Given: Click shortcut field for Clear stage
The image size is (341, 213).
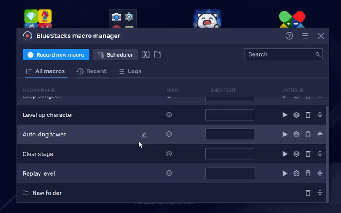Looking at the screenshot, I should point(230,154).
